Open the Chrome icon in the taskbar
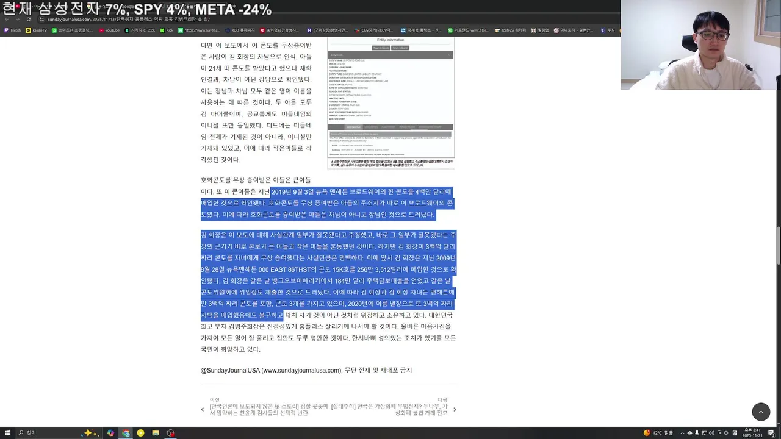Image resolution: width=781 pixels, height=439 pixels. (x=126, y=433)
